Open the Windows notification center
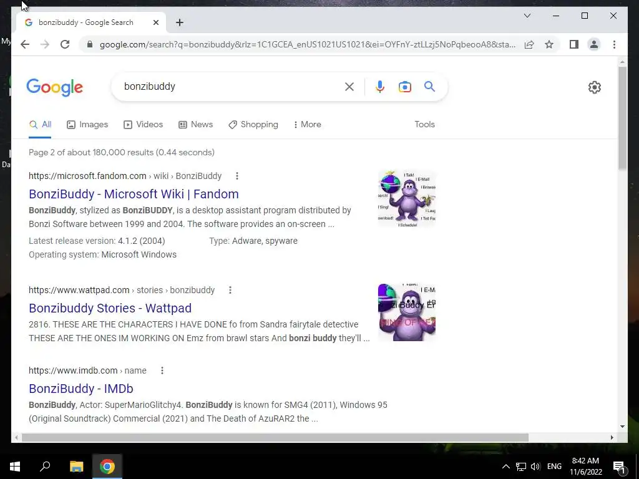The image size is (639, 479). 619,467
